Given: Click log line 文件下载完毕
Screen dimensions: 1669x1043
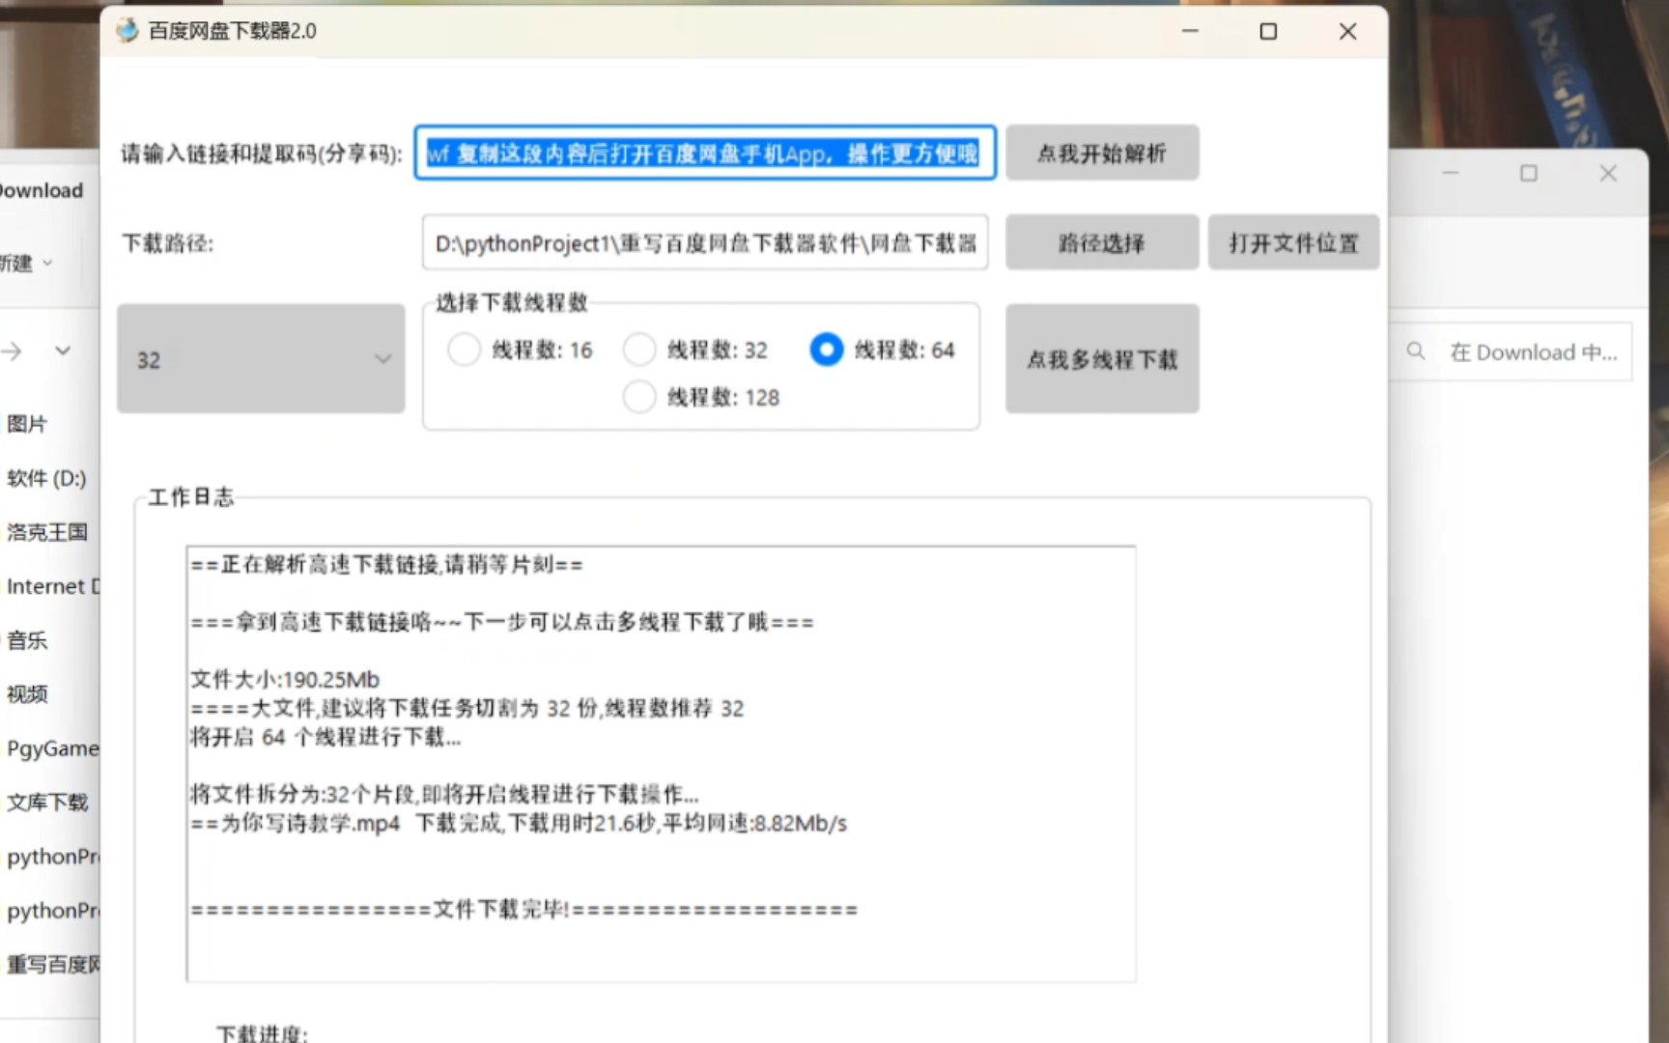Looking at the screenshot, I should coord(524,910).
